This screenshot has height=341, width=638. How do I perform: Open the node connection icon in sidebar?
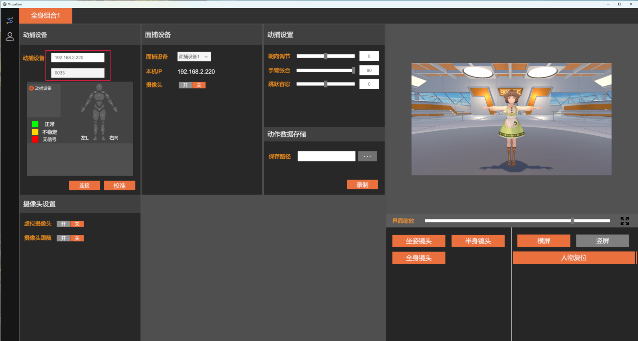pyautogui.click(x=10, y=20)
